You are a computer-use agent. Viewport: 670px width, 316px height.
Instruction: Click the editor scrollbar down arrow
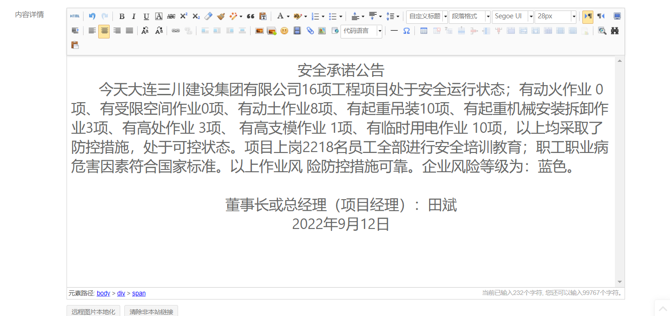pos(620,282)
